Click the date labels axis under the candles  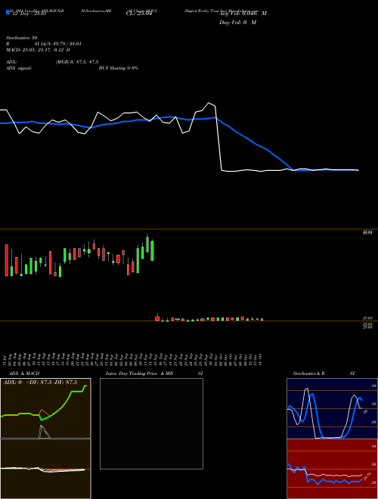click(x=133, y=360)
